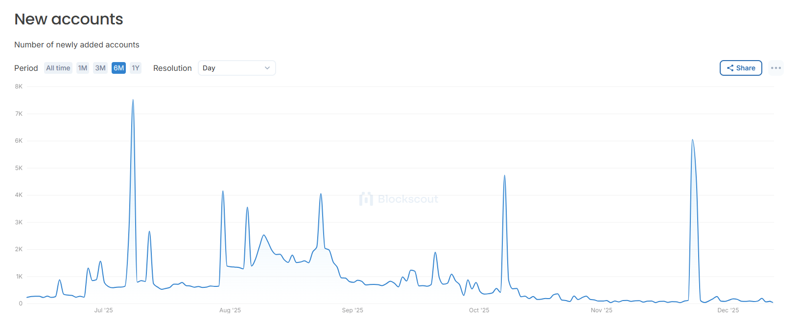Viewport: 800px width, 324px height.
Task: Click the Resolution label text
Action: pyautogui.click(x=172, y=68)
